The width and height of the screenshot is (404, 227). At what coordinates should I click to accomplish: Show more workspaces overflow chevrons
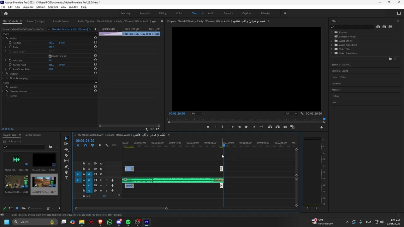[x=285, y=13]
